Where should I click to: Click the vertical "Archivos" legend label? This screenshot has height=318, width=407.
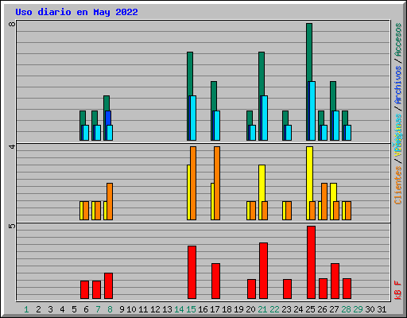(x=398, y=85)
